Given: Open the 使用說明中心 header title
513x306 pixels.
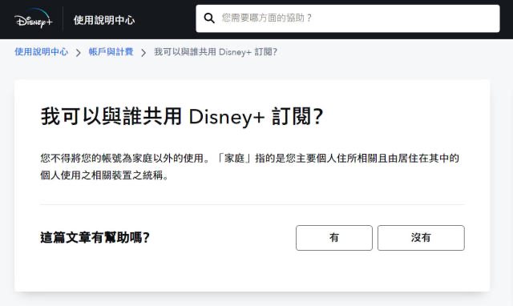Looking at the screenshot, I should tap(104, 20).
